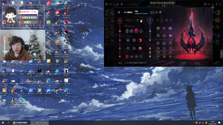Viewport: 223px width, 125px height.
Task: Select the Manaflow Band sorcery rune
Action: click(164, 29)
